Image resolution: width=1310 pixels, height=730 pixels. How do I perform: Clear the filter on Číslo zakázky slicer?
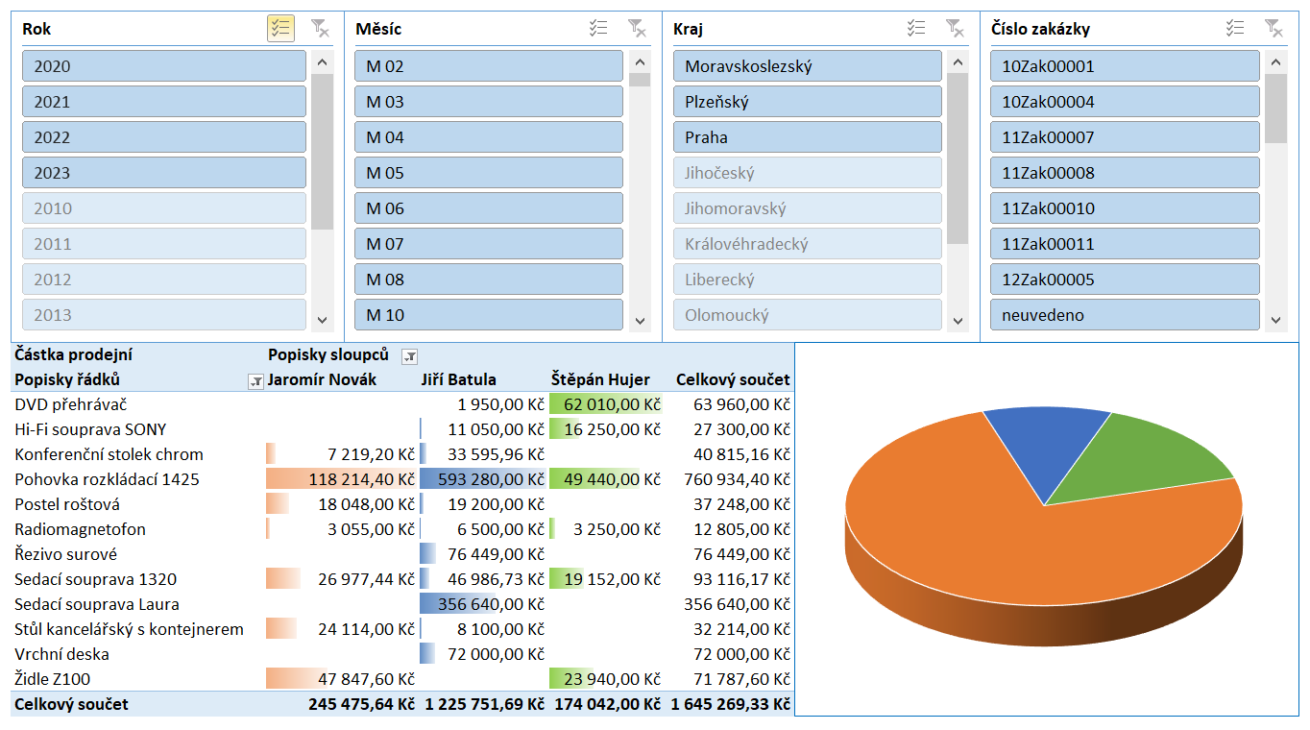(x=1274, y=29)
